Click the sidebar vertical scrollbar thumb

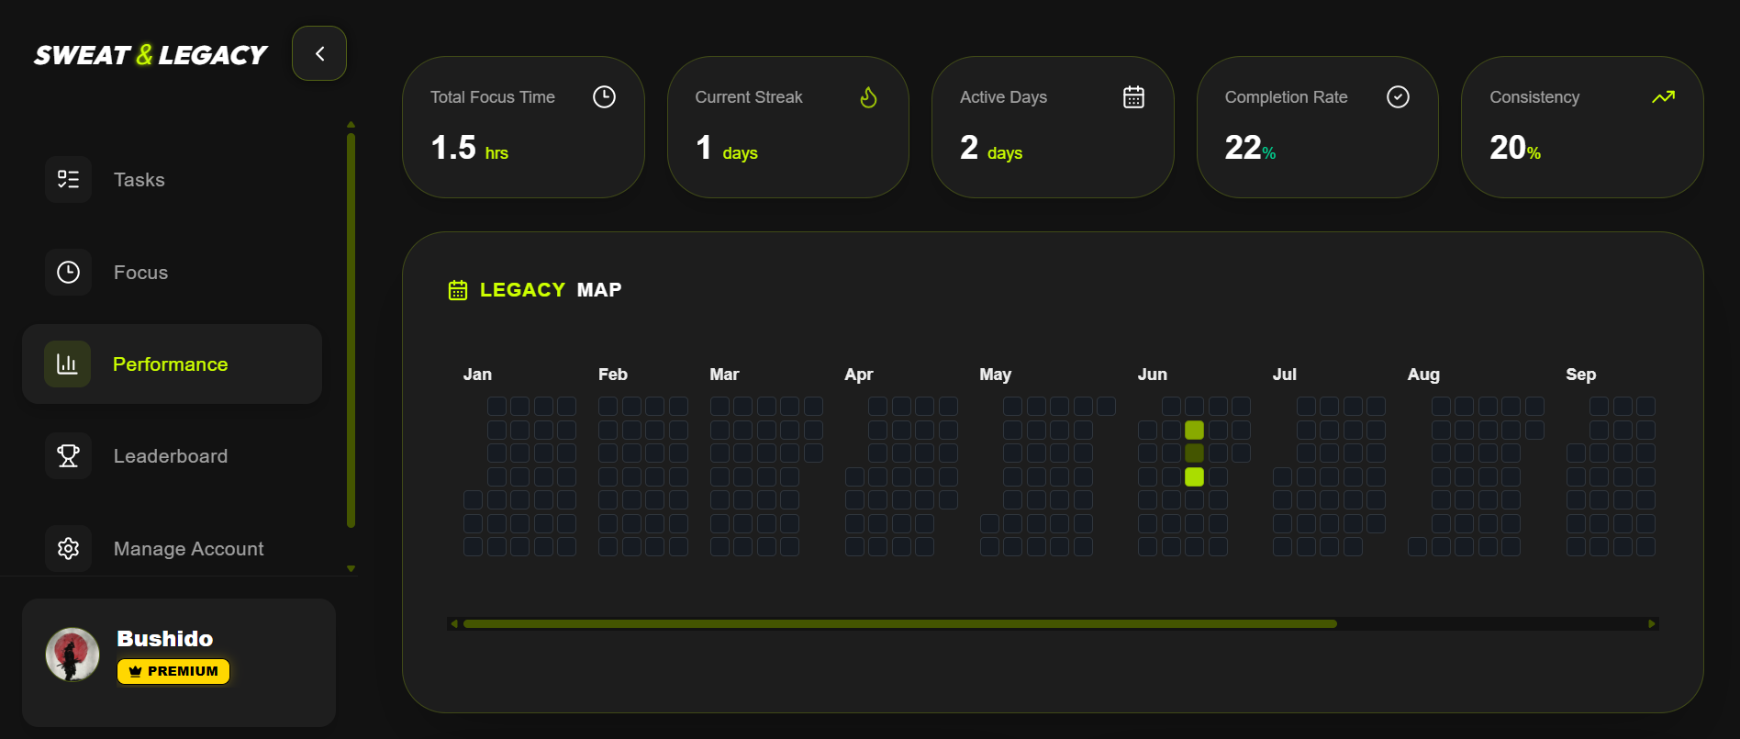351,330
